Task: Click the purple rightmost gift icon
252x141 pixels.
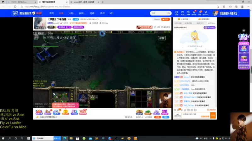Action: [164, 112]
